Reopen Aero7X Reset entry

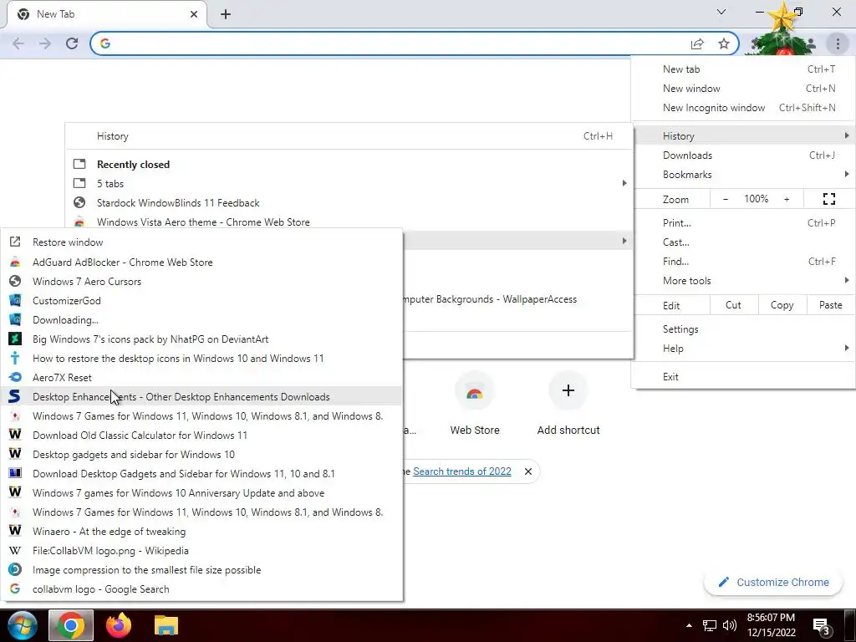click(x=201, y=378)
